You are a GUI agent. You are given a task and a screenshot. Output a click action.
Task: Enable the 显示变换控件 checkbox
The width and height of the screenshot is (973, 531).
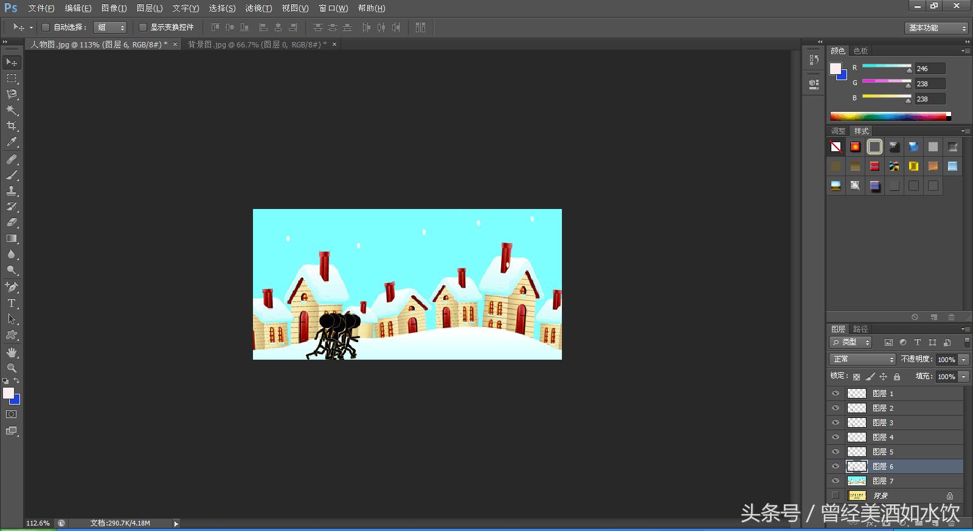pyautogui.click(x=143, y=27)
